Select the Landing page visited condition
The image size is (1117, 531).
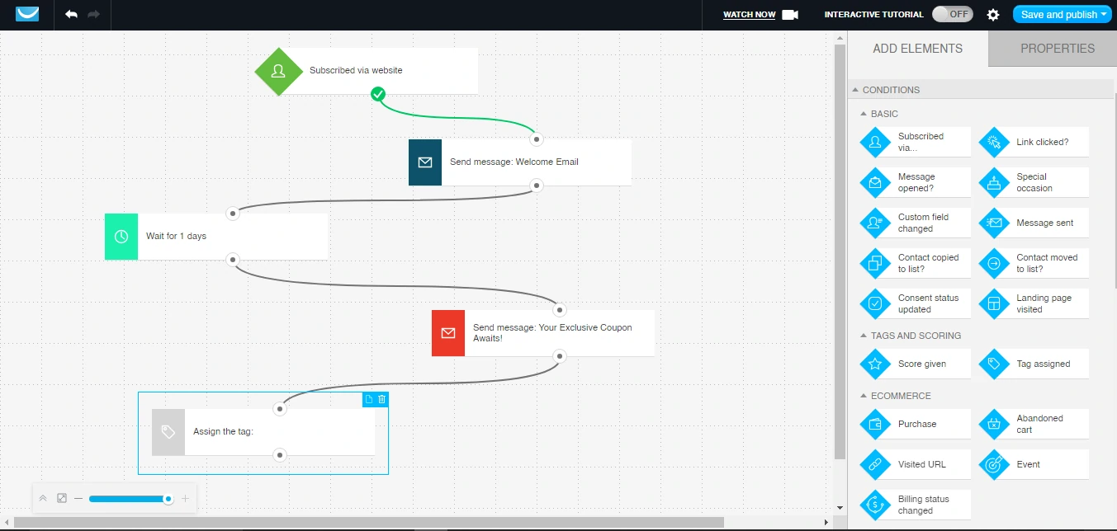click(x=1034, y=303)
